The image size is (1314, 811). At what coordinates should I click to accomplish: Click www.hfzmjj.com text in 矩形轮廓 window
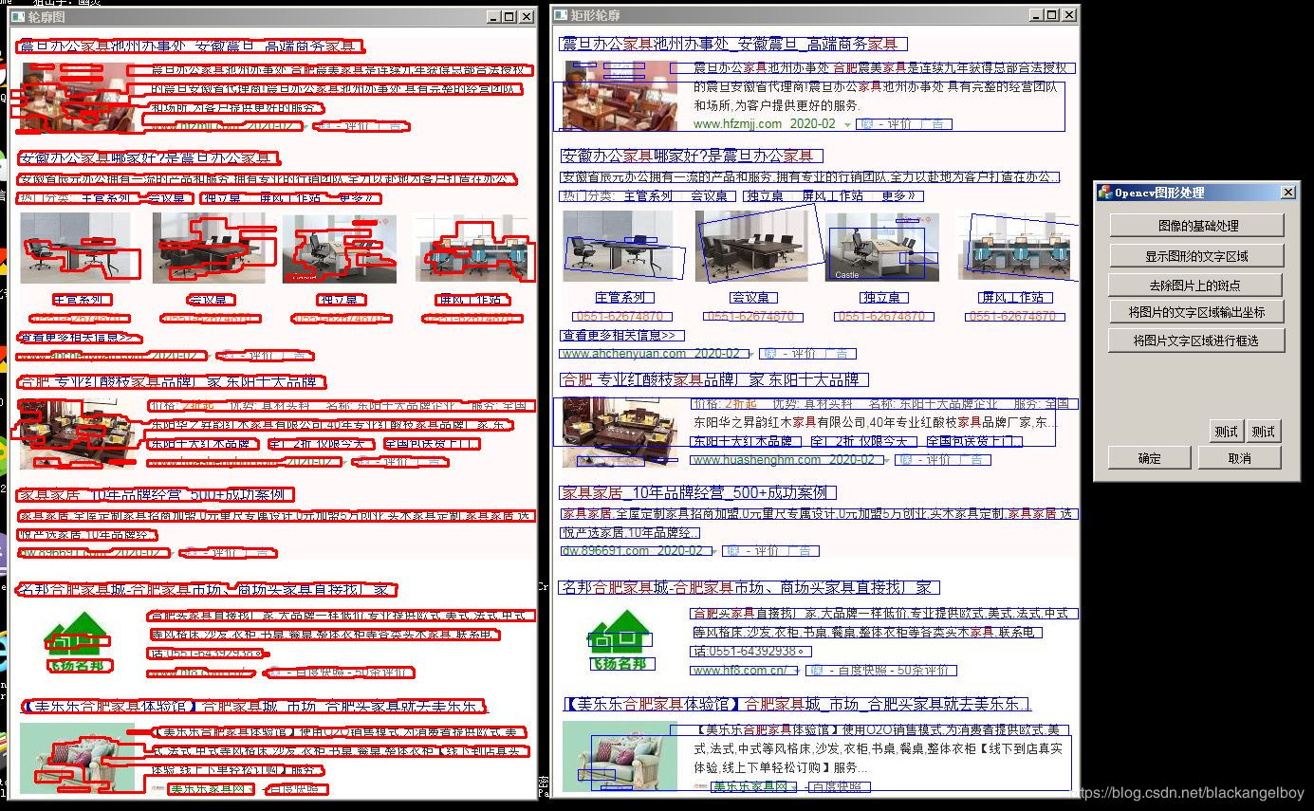738,124
